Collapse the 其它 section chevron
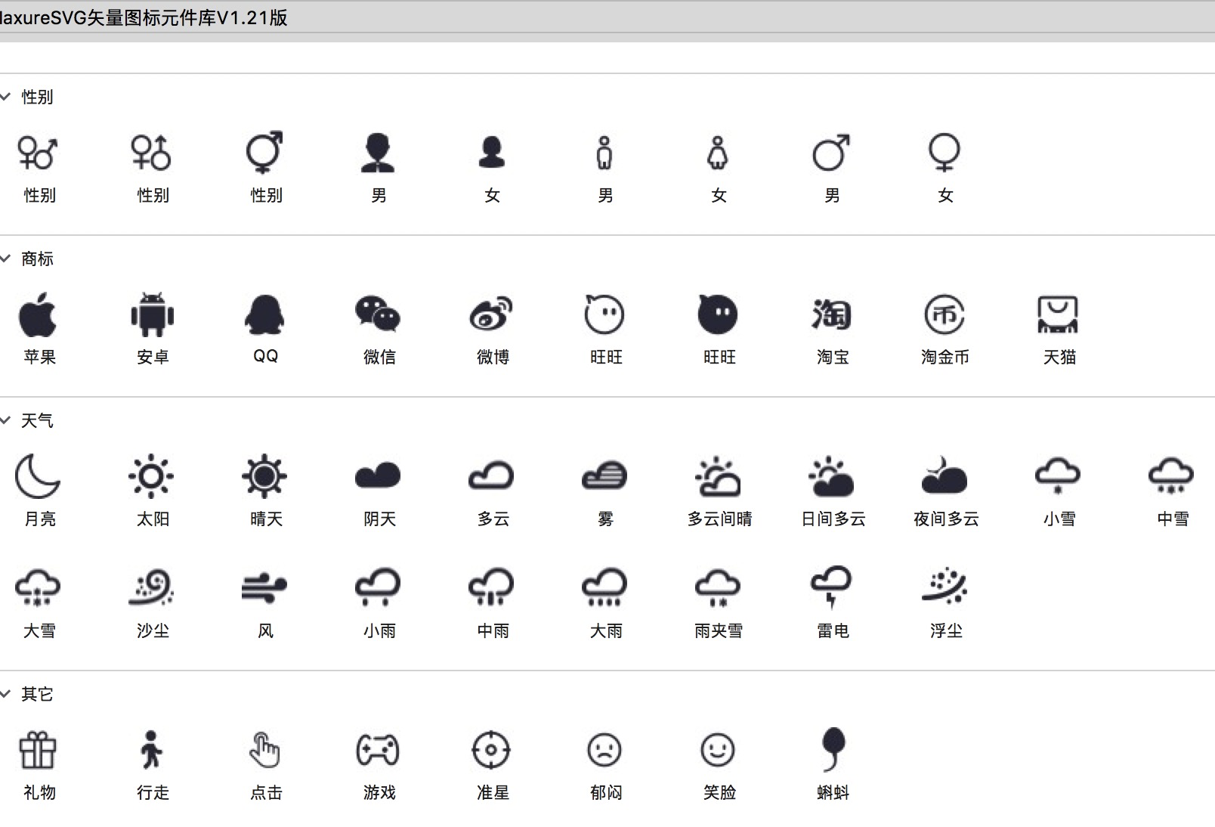1215x827 pixels. (x=5, y=694)
